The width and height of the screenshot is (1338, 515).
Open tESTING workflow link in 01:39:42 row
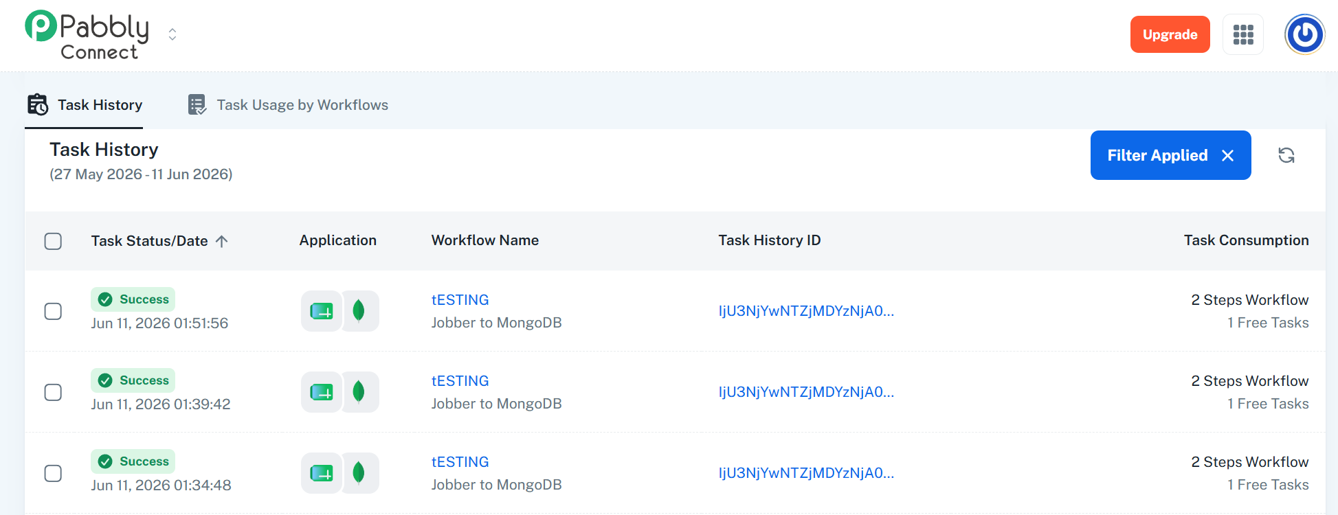460,381
